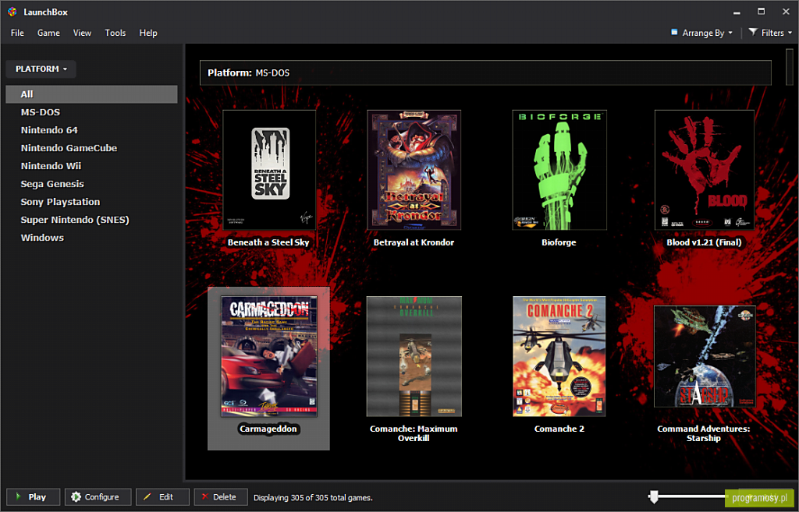Click the Configure gear icon
The width and height of the screenshot is (799, 512).
tap(76, 496)
